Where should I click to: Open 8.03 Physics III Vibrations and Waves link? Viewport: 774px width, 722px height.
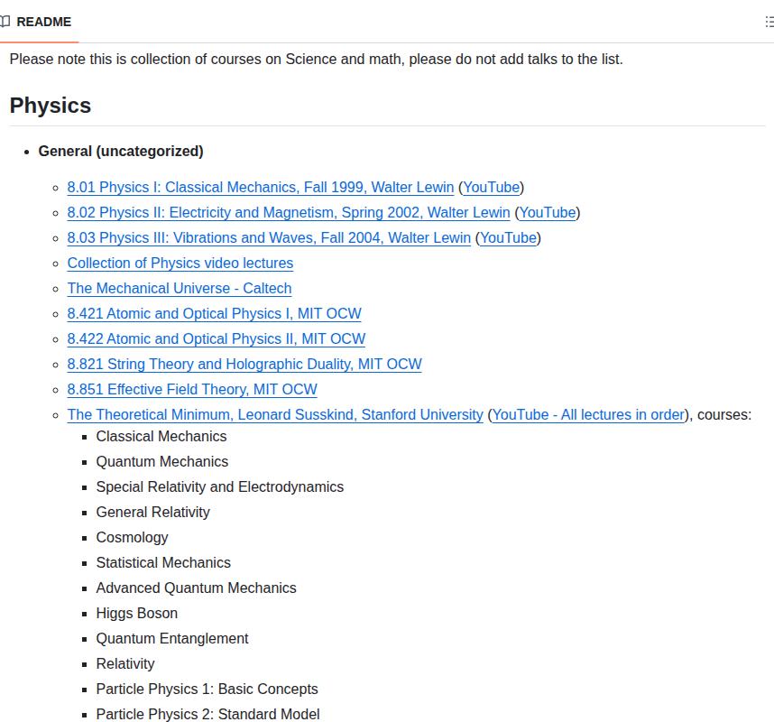(x=269, y=238)
